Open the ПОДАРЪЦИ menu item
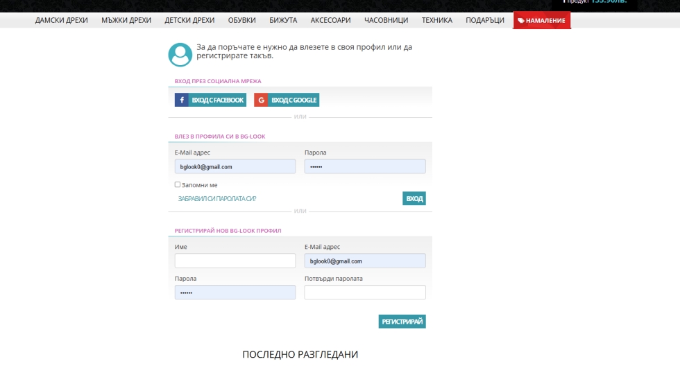 point(485,20)
